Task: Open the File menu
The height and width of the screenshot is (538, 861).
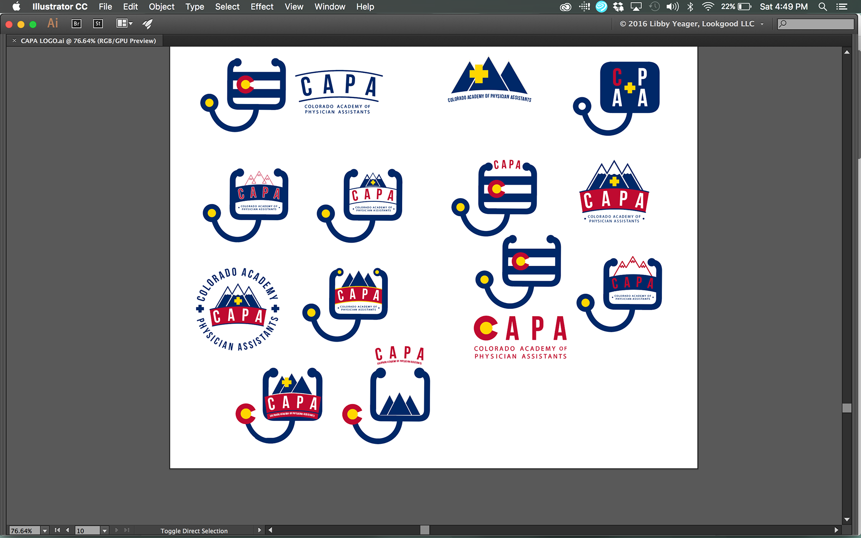Action: click(105, 7)
